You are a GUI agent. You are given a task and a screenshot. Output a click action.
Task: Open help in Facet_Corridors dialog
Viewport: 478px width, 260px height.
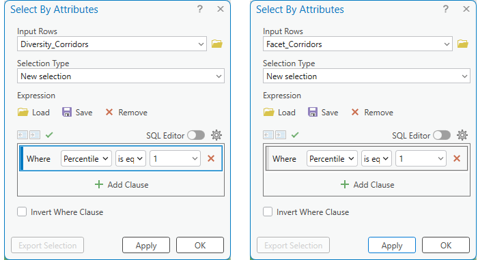click(x=445, y=9)
